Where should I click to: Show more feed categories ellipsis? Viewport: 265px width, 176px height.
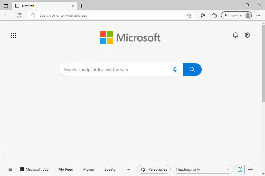point(128,170)
